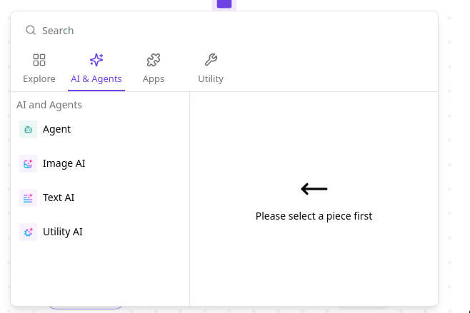Select the Utility AI piece label
Viewport: 470px width, 313px height.
(63, 232)
